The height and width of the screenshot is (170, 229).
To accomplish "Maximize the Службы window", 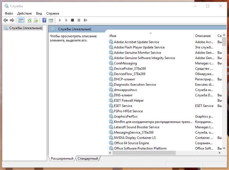I will pyautogui.click(x=208, y=6).
